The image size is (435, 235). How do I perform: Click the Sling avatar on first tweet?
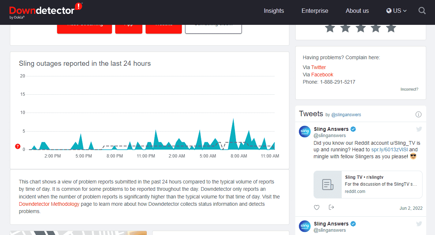click(x=305, y=131)
